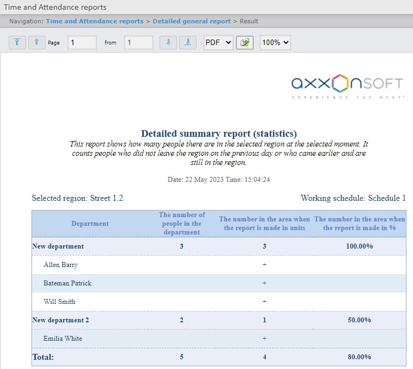Click the Department column header
This screenshot has height=369, width=413.
coord(90,224)
